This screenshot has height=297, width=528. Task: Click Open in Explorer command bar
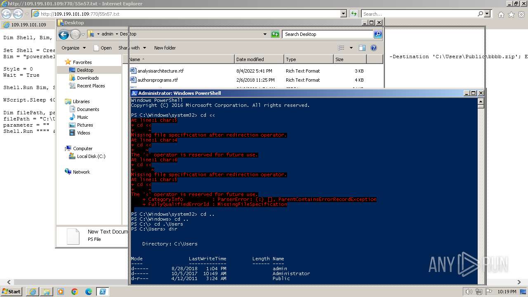pyautogui.click(x=103, y=48)
